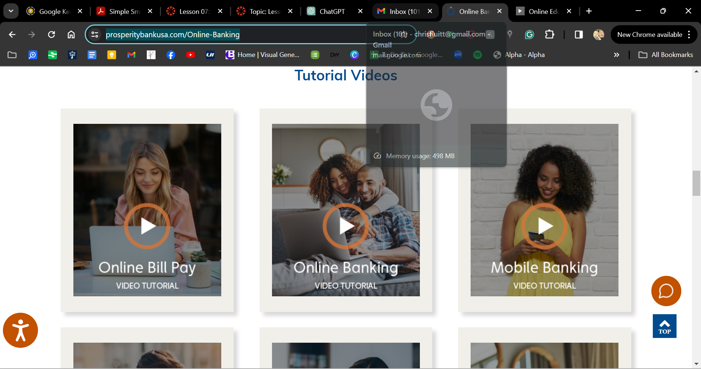Open the Facebook bookmark icon
701x369 pixels.
point(171,55)
